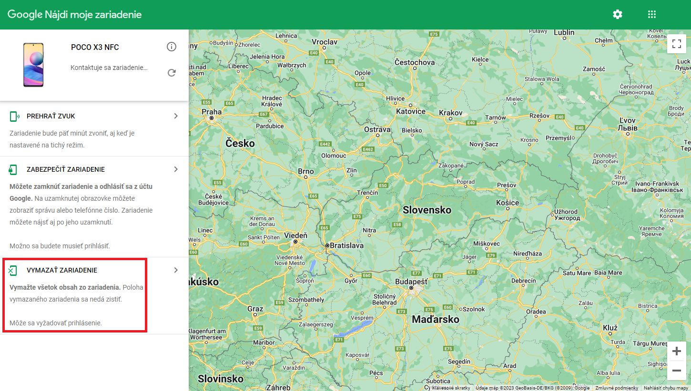
Task: Click the Čestochova city label
Action: point(415,62)
